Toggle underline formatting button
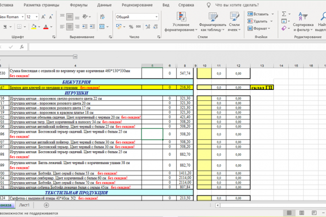This screenshot has height=217, width=326. coord(5,27)
